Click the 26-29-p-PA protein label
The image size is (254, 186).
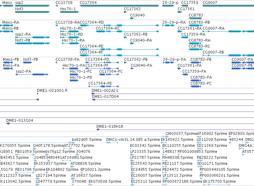(x=175, y=60)
